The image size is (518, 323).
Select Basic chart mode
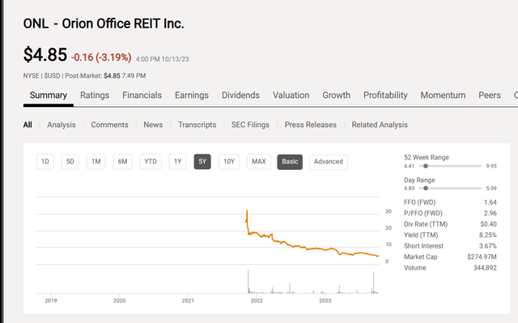290,162
